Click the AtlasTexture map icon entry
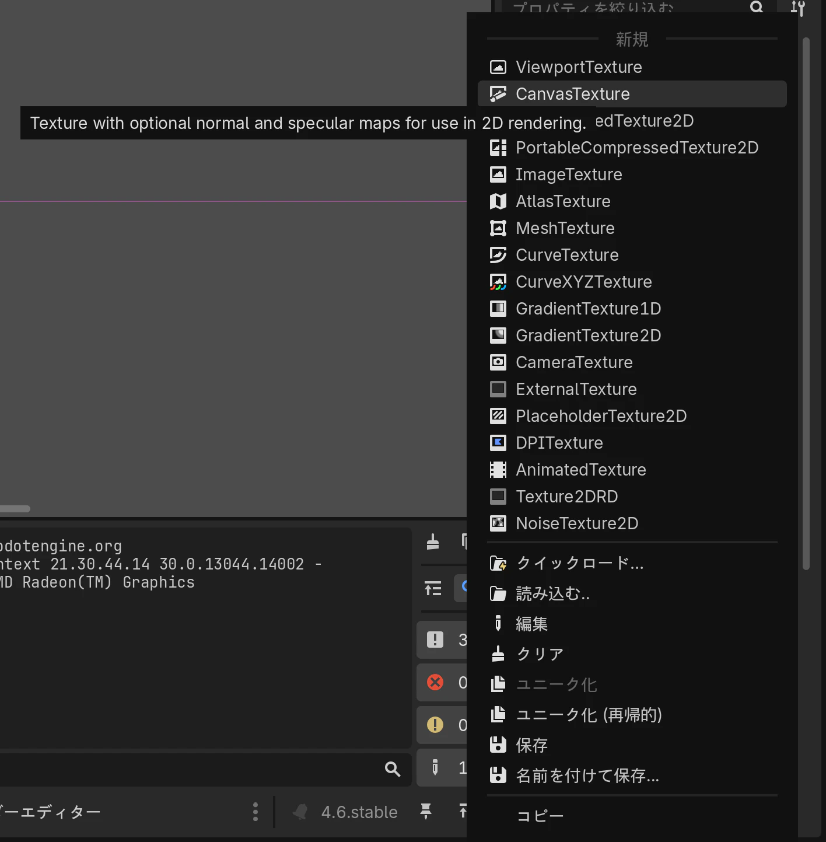 point(632,201)
